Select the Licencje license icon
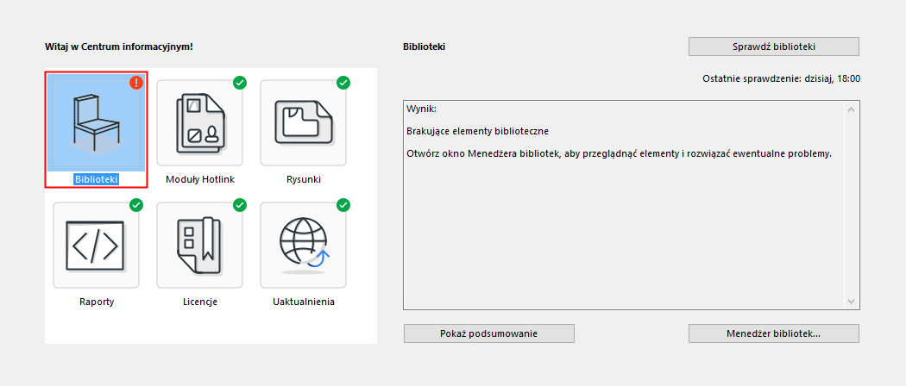The image size is (906, 386). 199,245
